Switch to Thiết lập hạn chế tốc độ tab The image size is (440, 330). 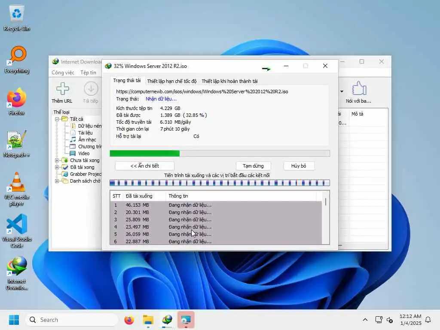172,81
